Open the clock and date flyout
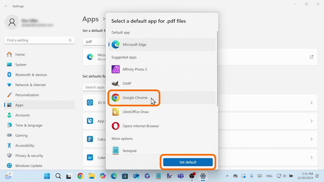The width and height of the screenshot is (324, 182). point(305,176)
